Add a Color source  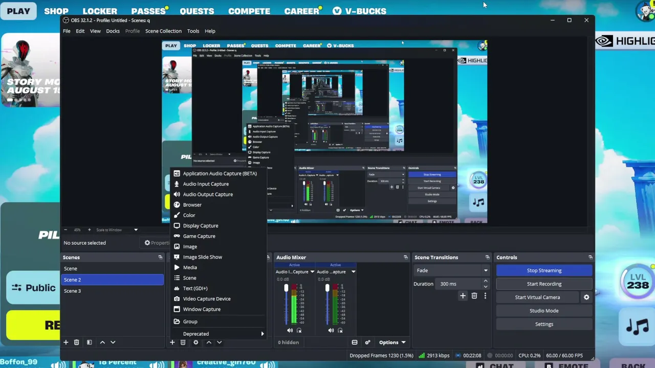pyautogui.click(x=219, y=216)
